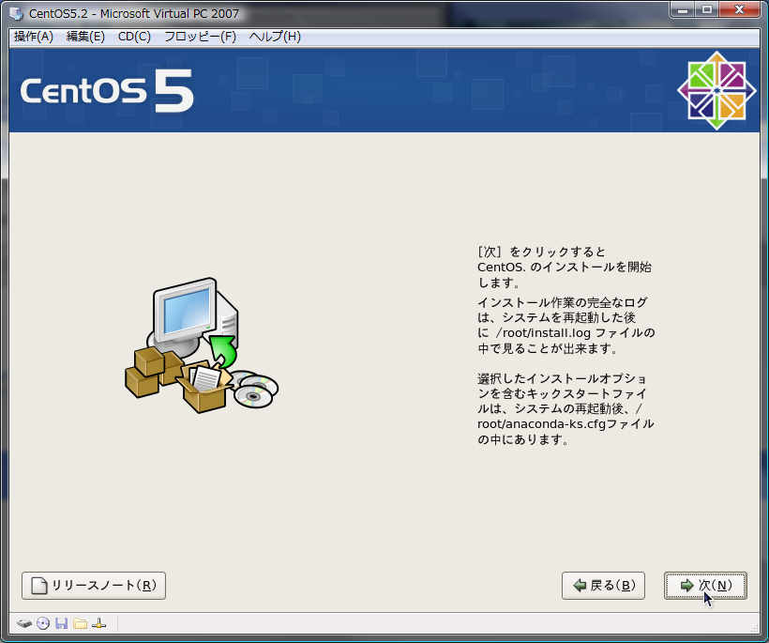Viewport: 769px width, 643px height.
Task: Click the 次(N) next button
Action: click(x=705, y=586)
